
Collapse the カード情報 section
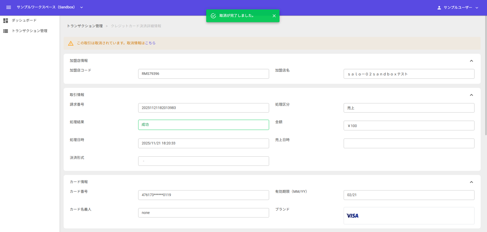[x=471, y=182]
